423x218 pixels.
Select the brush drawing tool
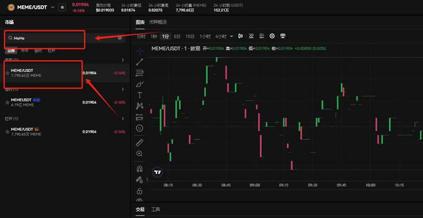click(x=140, y=84)
